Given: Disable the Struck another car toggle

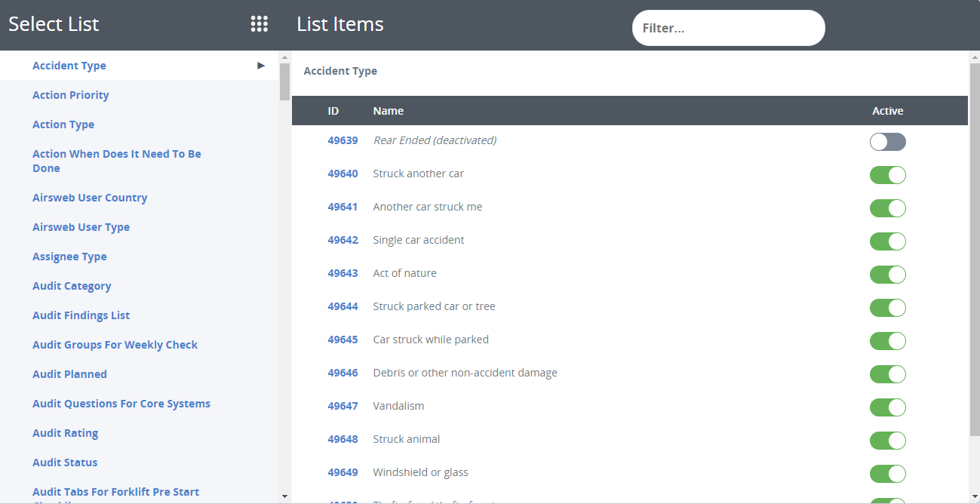Looking at the screenshot, I should (x=887, y=175).
